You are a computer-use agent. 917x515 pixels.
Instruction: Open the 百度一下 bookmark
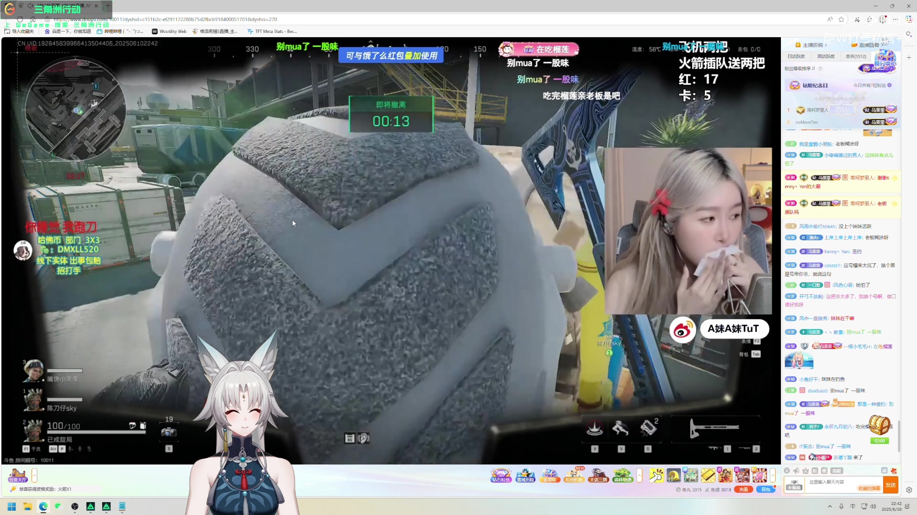point(67,31)
